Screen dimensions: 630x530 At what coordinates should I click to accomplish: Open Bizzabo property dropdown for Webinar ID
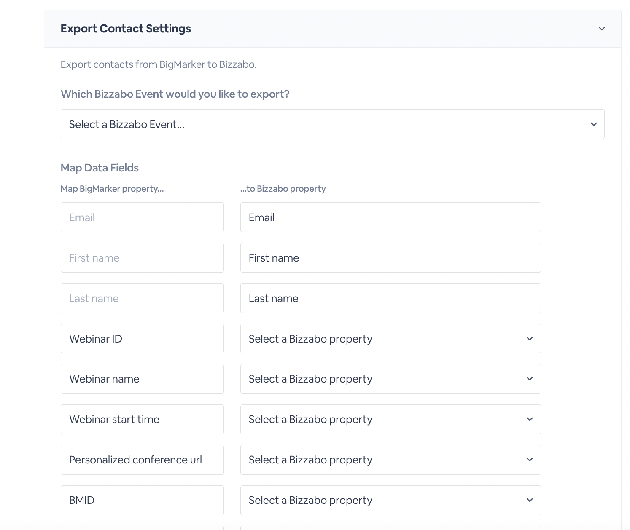390,339
